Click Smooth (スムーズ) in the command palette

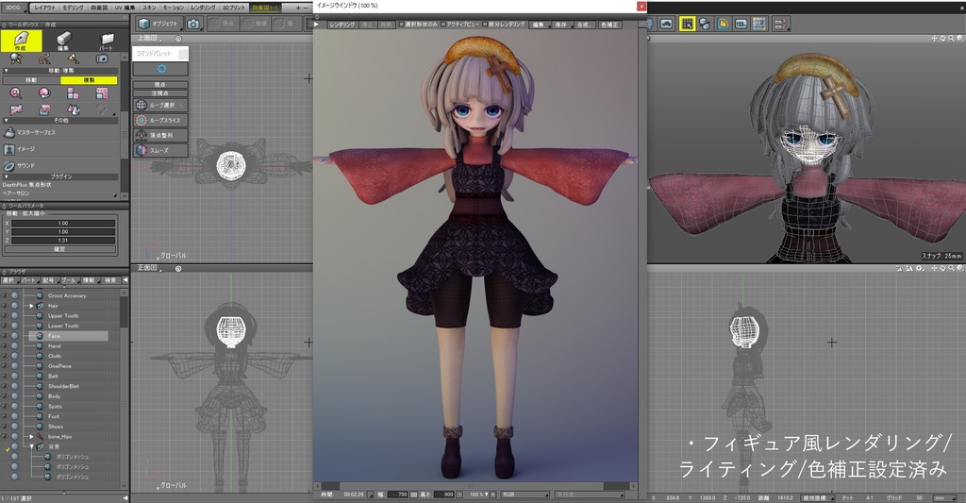160,150
